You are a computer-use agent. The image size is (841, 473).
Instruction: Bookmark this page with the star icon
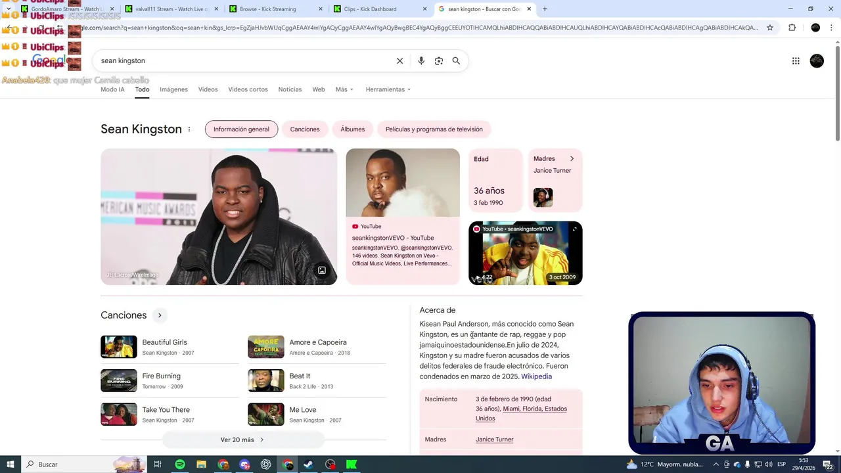coord(770,28)
